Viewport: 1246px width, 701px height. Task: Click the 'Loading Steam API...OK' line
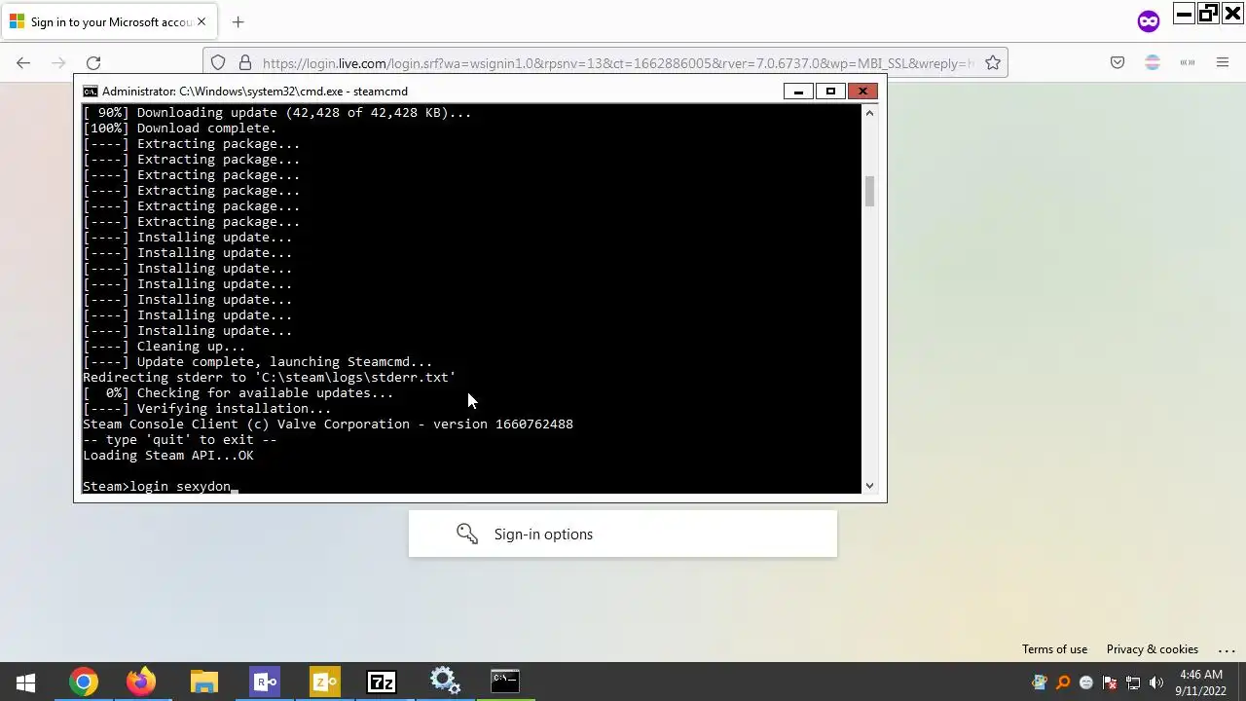coord(168,455)
